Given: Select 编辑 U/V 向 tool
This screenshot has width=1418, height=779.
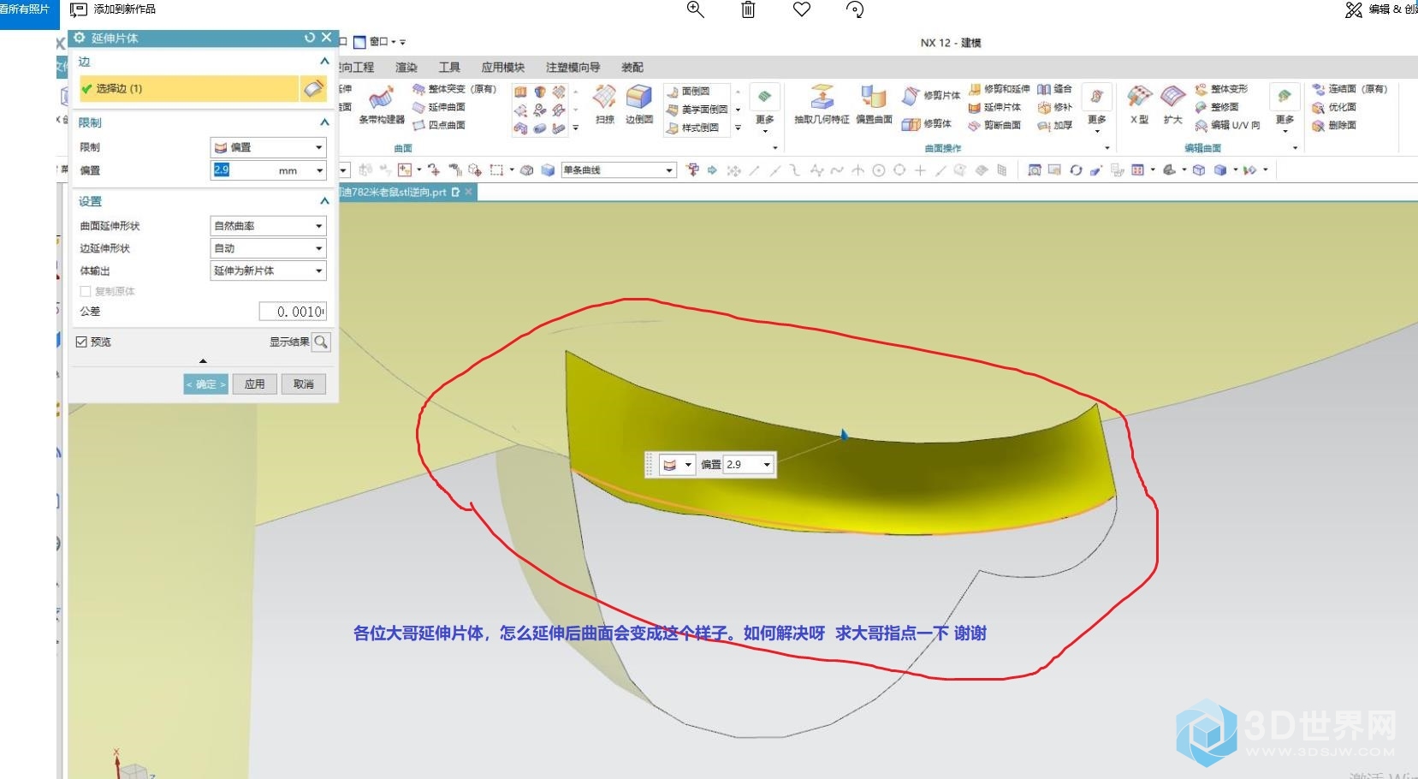Looking at the screenshot, I should (x=1227, y=125).
